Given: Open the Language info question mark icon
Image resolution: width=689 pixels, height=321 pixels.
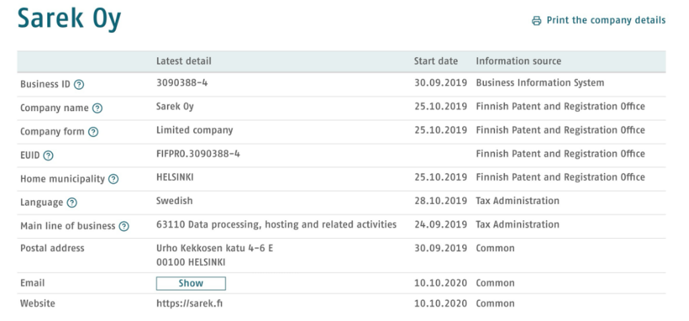Looking at the screenshot, I should click(71, 203).
